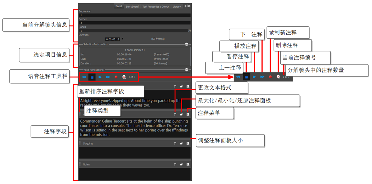Collapse the Voice Annotations section
The width and height of the screenshot is (372, 184).
coord(187,70)
